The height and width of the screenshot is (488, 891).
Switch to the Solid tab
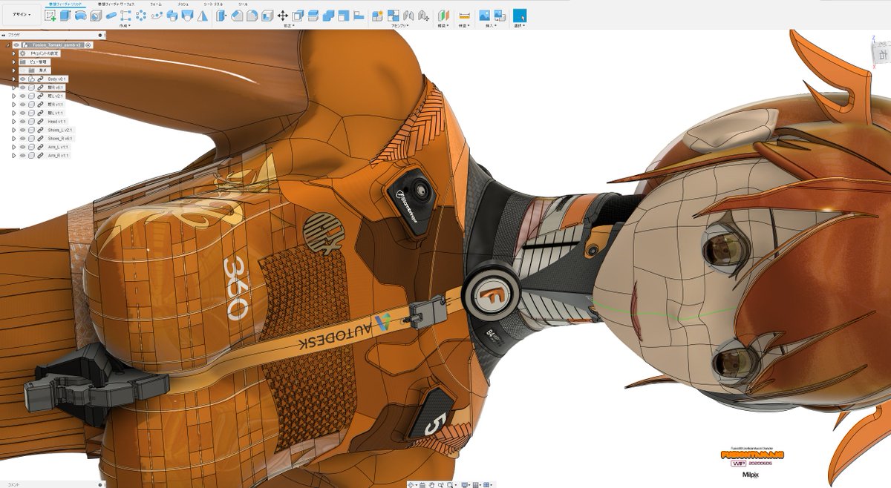[65, 4]
